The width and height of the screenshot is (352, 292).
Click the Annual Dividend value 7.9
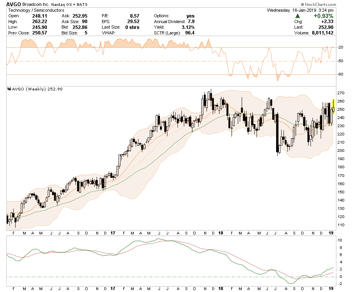click(x=191, y=22)
